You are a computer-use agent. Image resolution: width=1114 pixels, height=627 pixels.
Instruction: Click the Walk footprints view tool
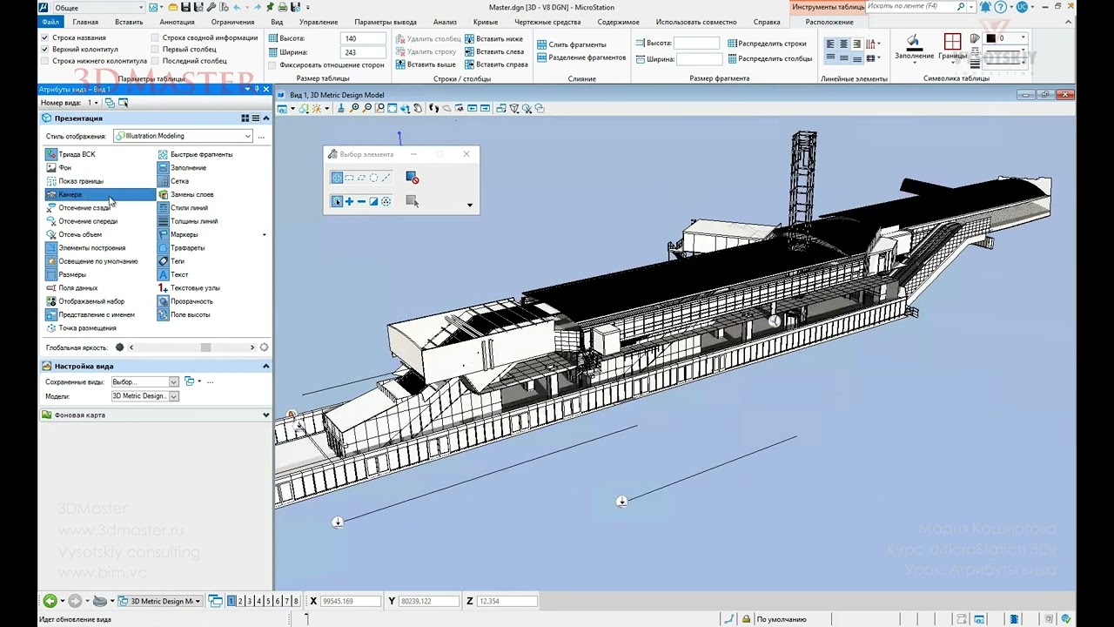pos(433,109)
